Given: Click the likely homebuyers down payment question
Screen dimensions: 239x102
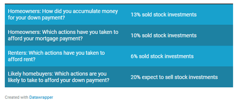Looking at the screenshot, I should [x=59, y=77].
